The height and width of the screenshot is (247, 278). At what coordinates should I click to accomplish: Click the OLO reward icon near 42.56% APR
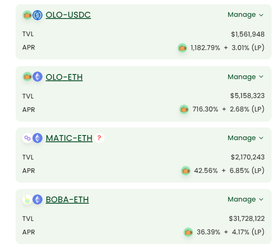[x=186, y=171]
